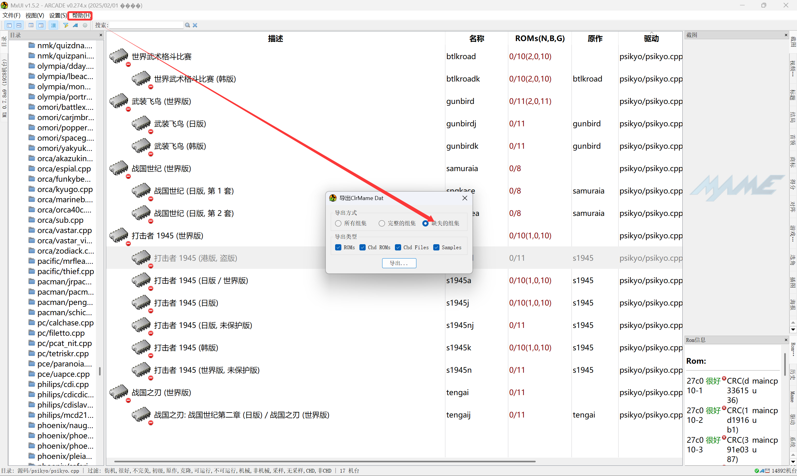
Task: Click folder icon of philips/cdi.cpp
Action: coord(32,384)
